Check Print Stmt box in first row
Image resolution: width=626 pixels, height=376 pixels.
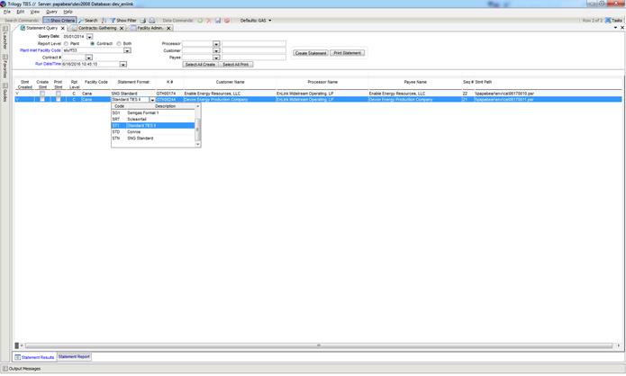59,94
